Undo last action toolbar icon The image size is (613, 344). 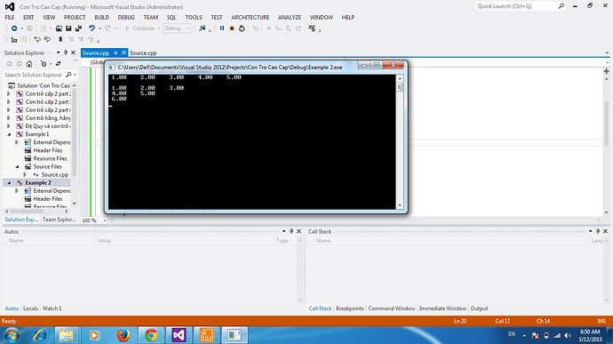[x=92, y=28]
